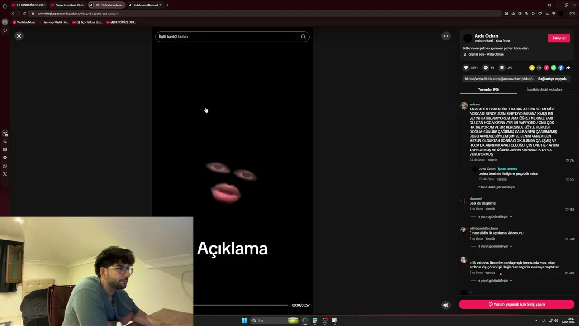The width and height of the screenshot is (579, 326).
Task: Click 'Yorum yapmak için Giriş yapın' button
Action: [517, 305]
